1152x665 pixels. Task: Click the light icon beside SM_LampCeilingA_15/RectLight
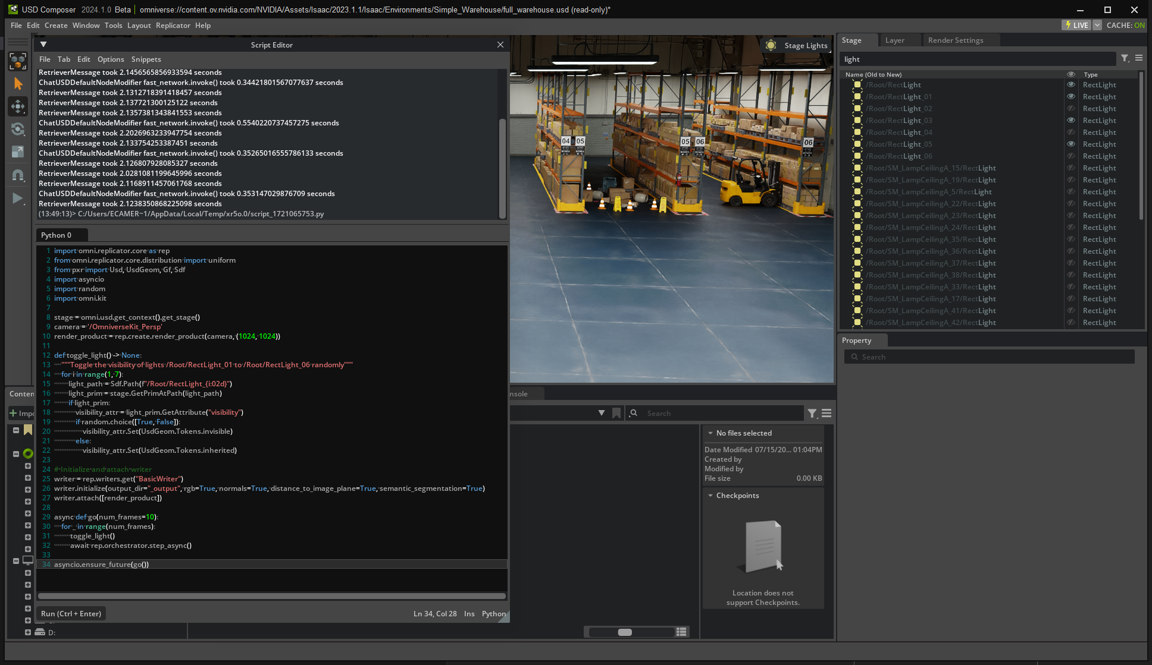coord(857,168)
